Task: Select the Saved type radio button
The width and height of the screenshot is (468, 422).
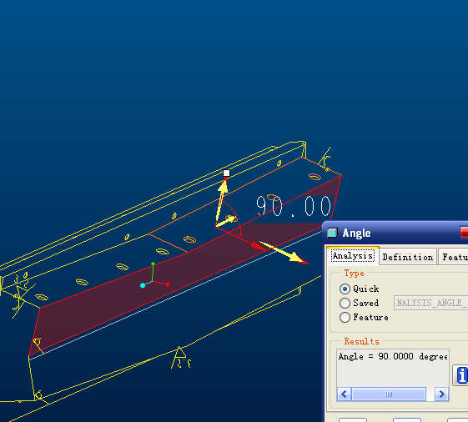Action: pyautogui.click(x=345, y=303)
